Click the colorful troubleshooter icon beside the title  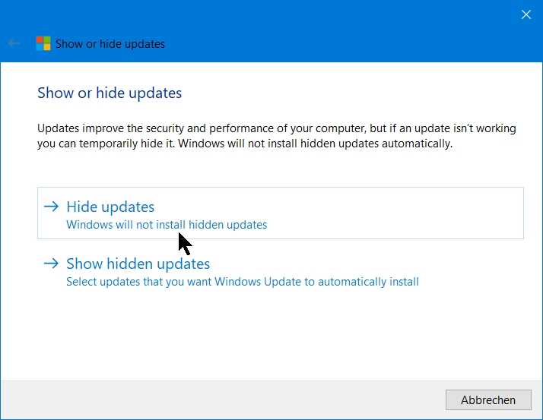(43, 44)
